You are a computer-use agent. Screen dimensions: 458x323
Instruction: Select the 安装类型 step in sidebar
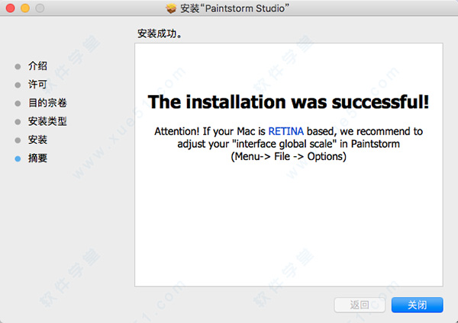tap(47, 121)
